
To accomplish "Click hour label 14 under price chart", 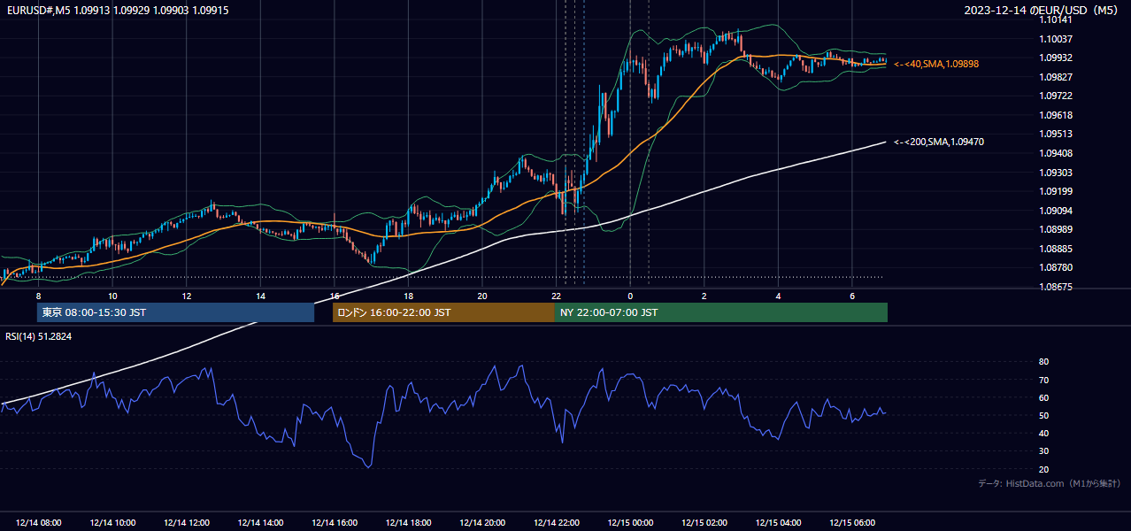I will pyautogui.click(x=260, y=296).
